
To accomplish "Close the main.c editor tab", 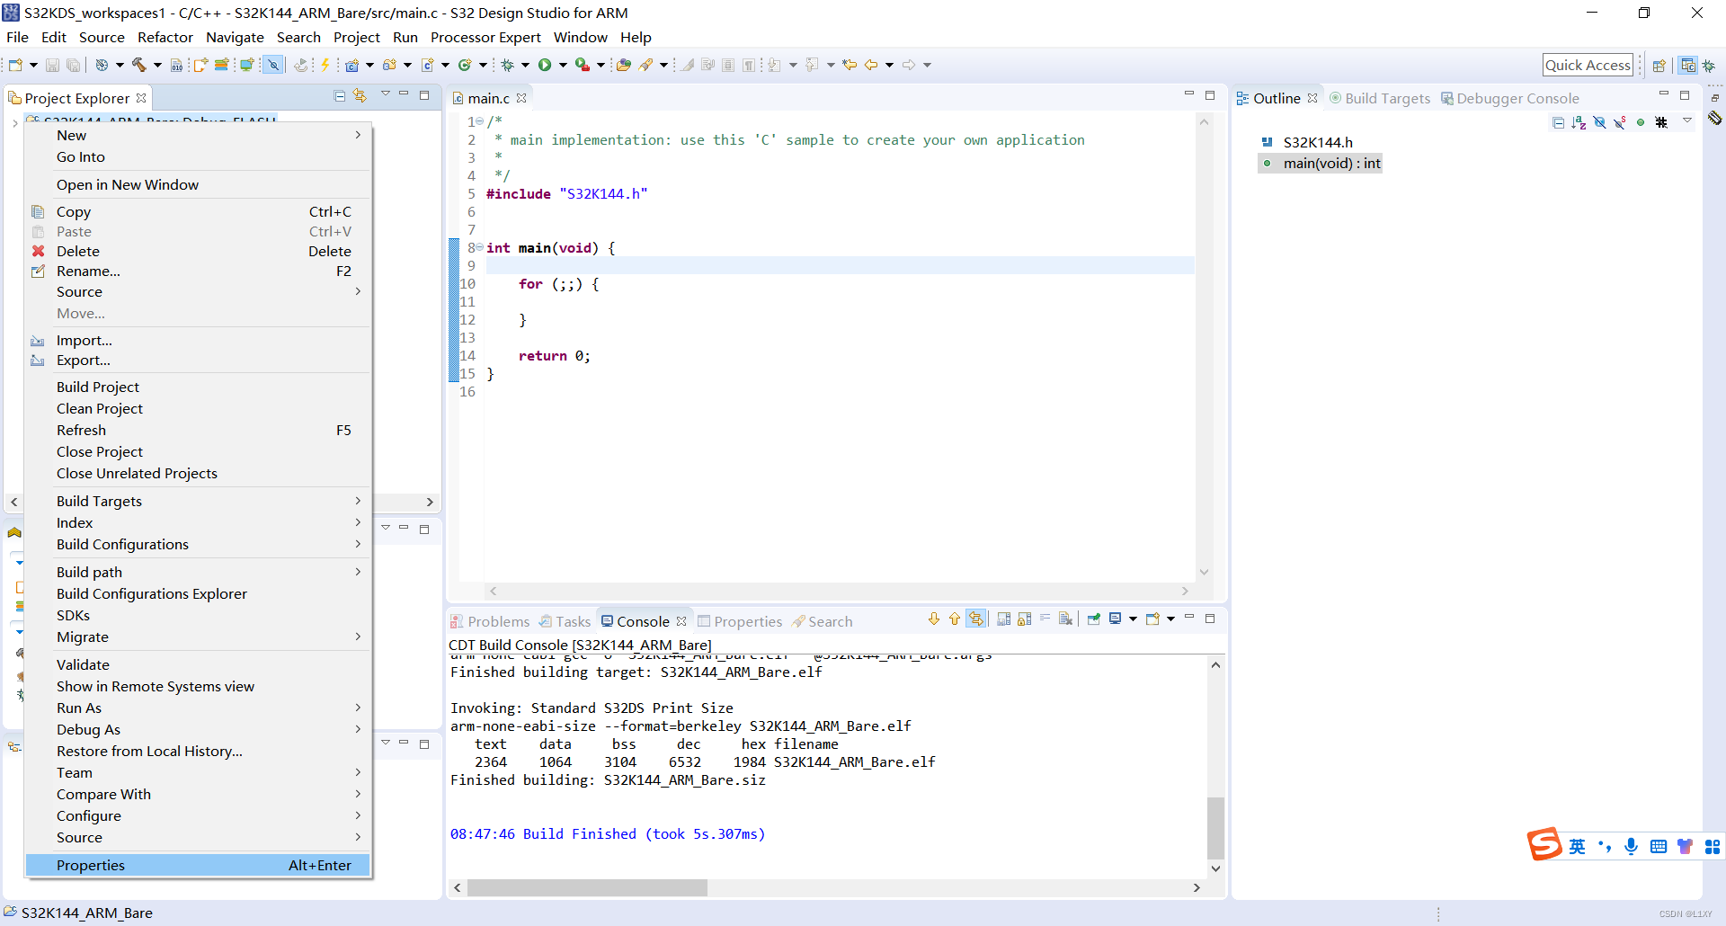I will click(521, 98).
